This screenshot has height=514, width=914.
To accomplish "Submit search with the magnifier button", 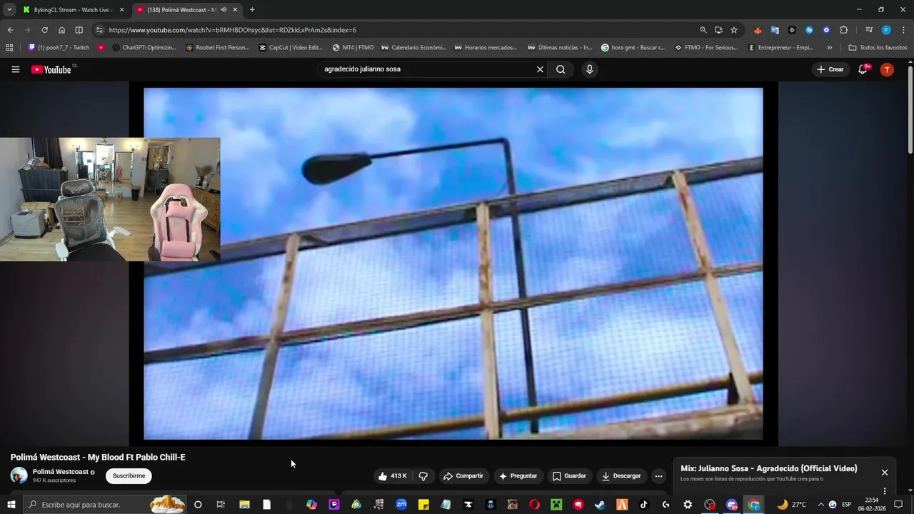I will pos(561,69).
